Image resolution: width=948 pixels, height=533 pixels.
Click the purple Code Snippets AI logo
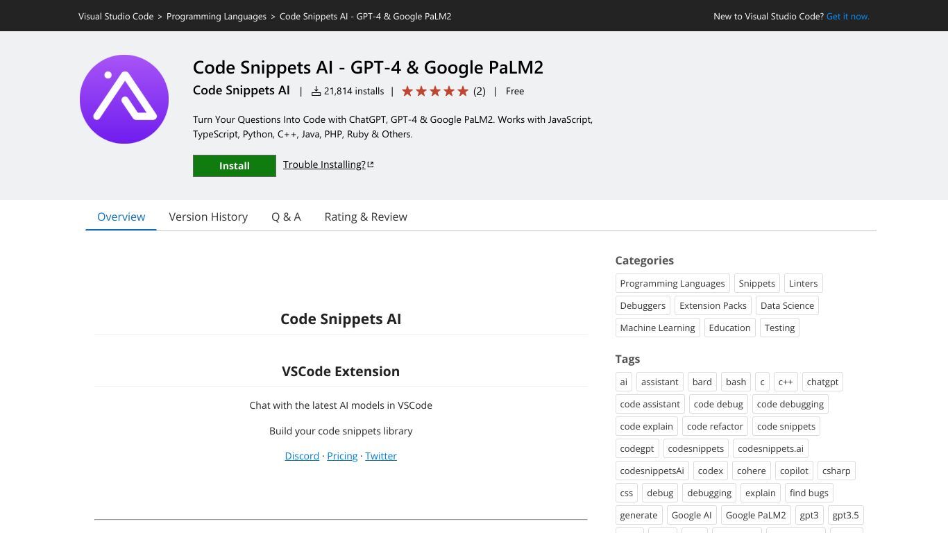coord(124,99)
